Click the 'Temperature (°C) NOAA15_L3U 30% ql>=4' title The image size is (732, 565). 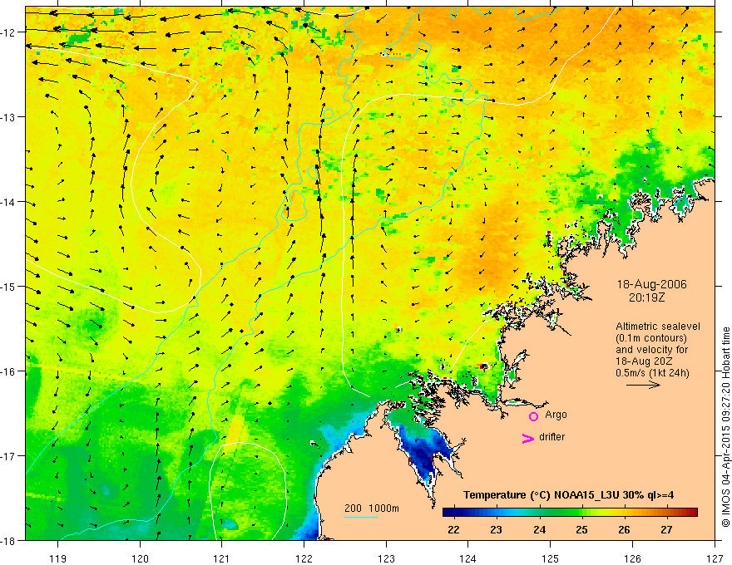[x=568, y=495]
